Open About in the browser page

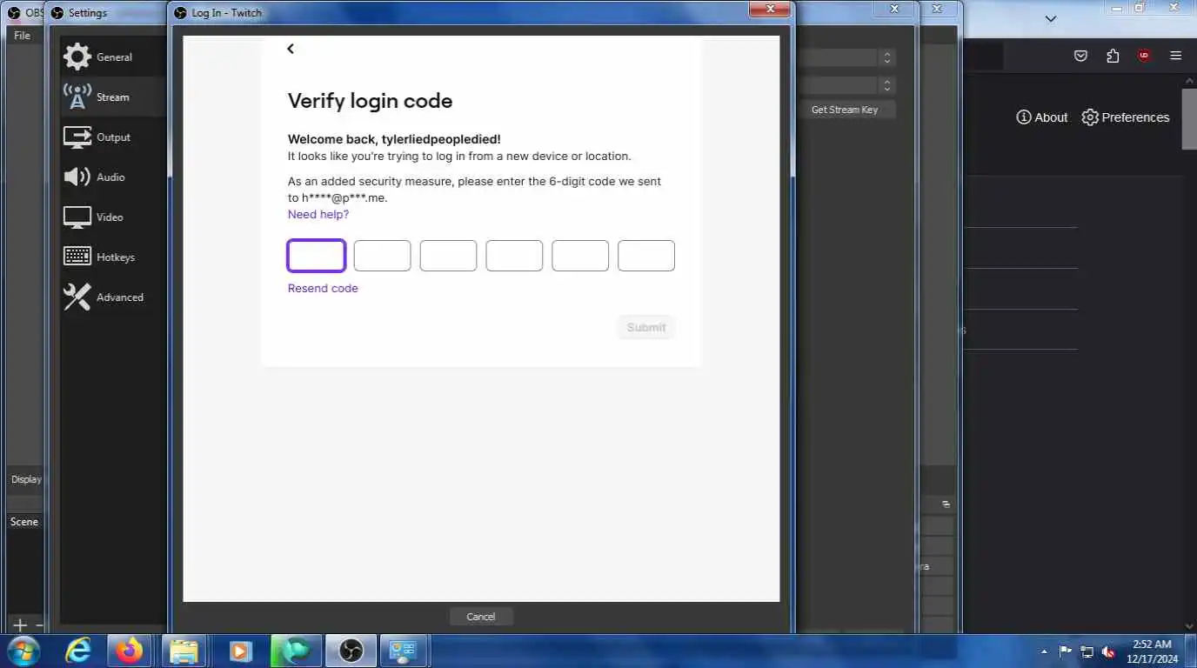(x=1042, y=117)
